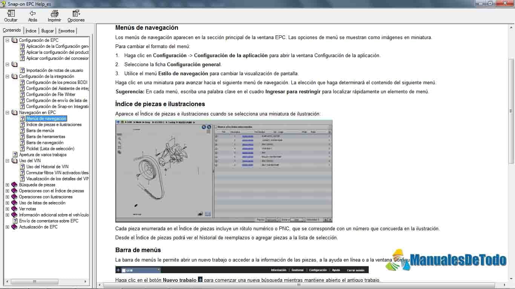Click closed book icon beside Ver notas
The height and width of the screenshot is (289, 515).
click(15, 209)
